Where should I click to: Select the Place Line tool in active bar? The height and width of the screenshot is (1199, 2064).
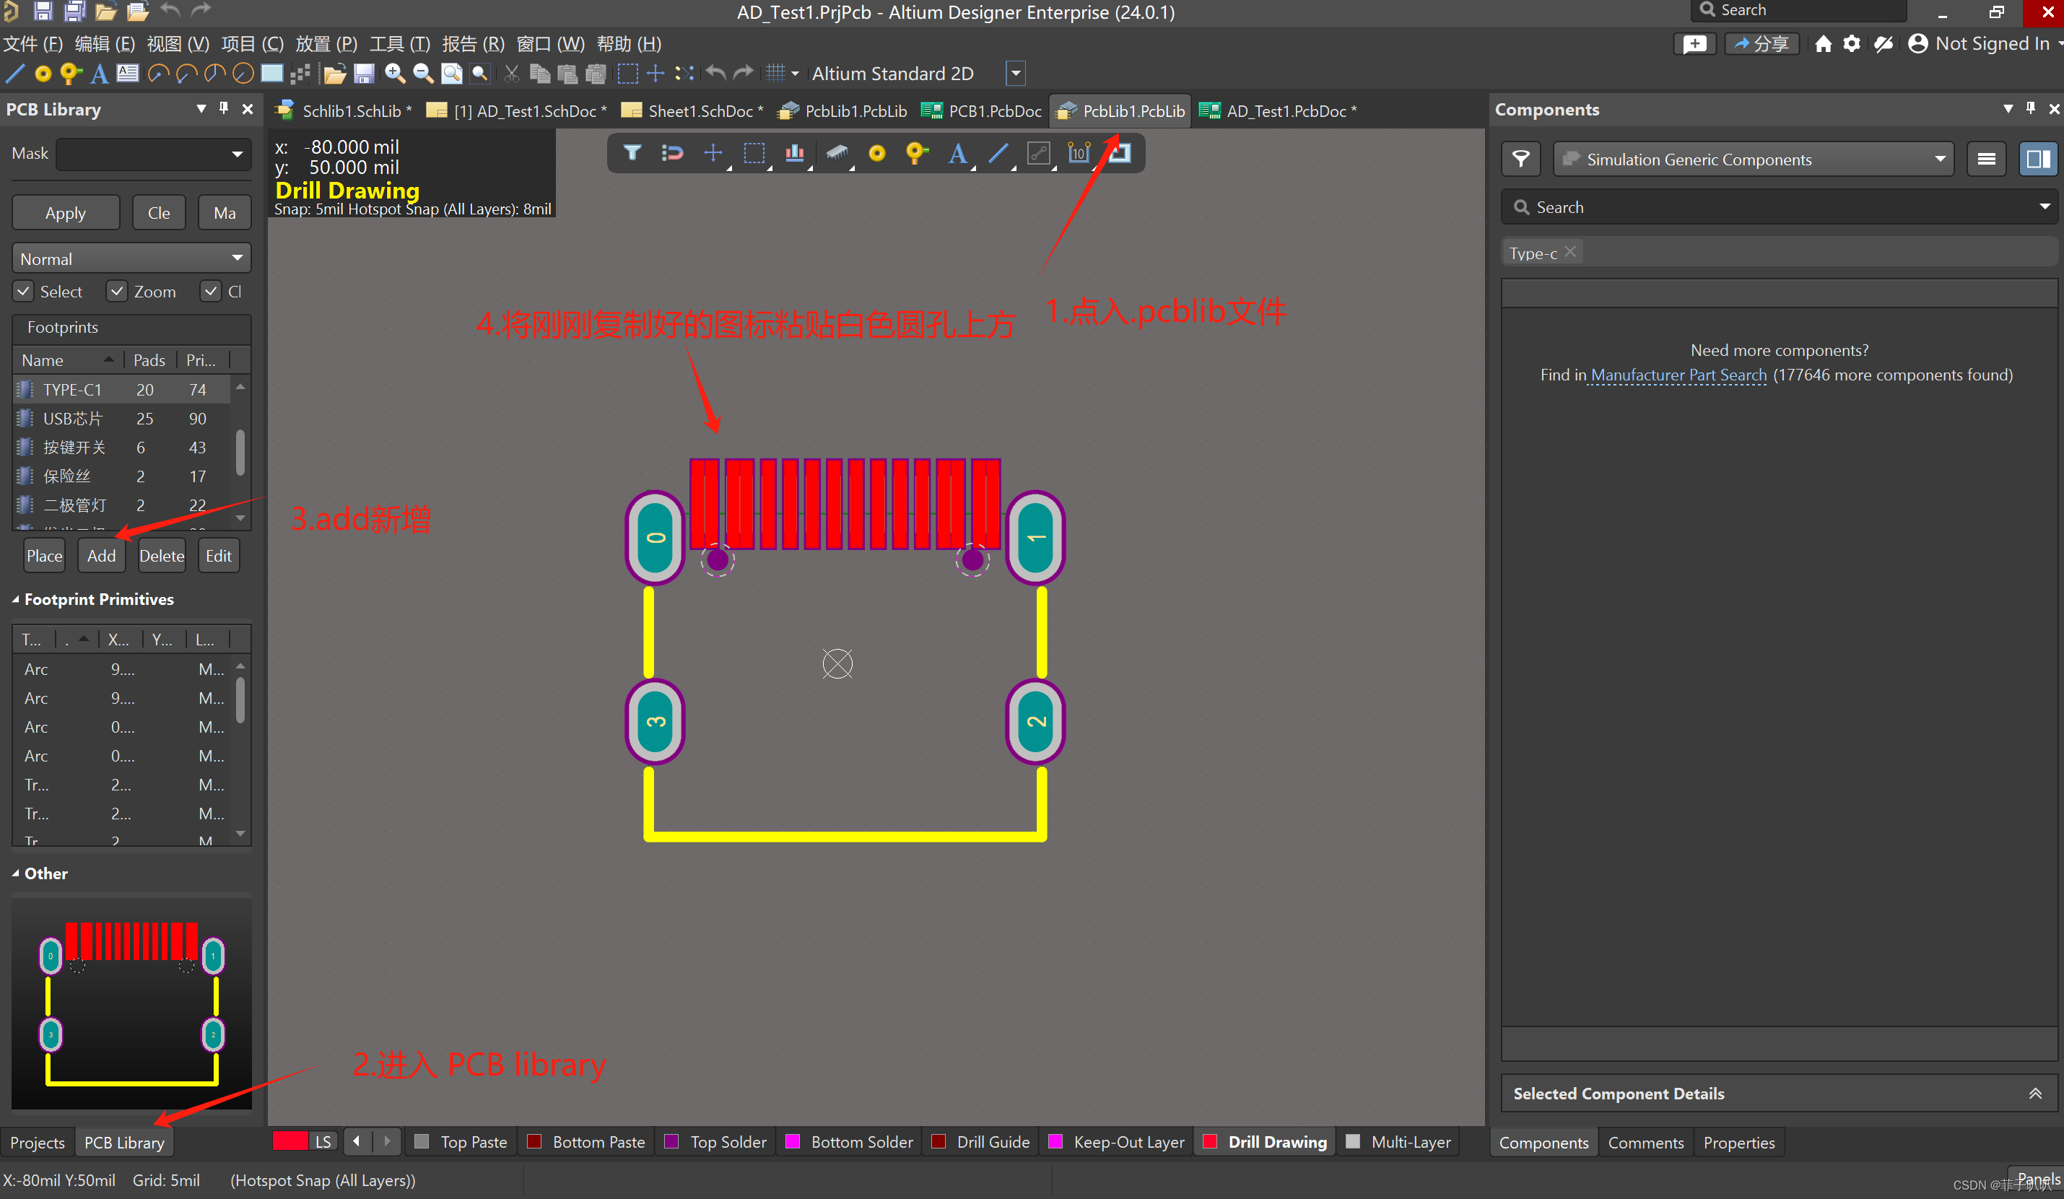(998, 153)
